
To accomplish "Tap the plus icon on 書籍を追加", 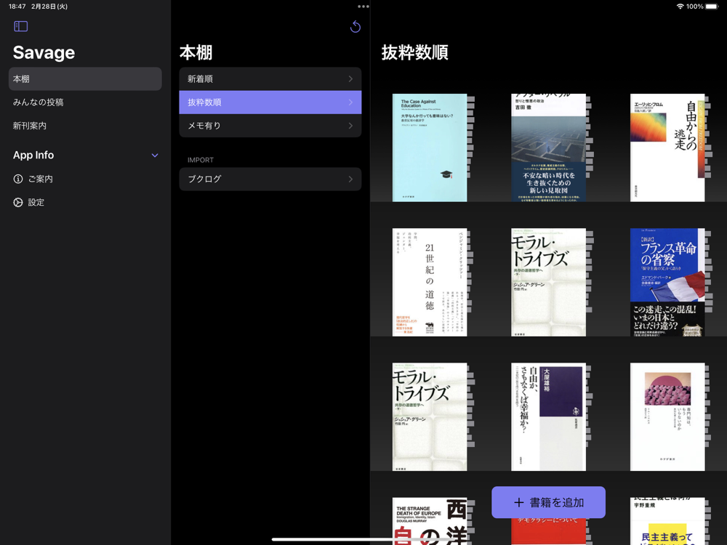I will tap(519, 502).
